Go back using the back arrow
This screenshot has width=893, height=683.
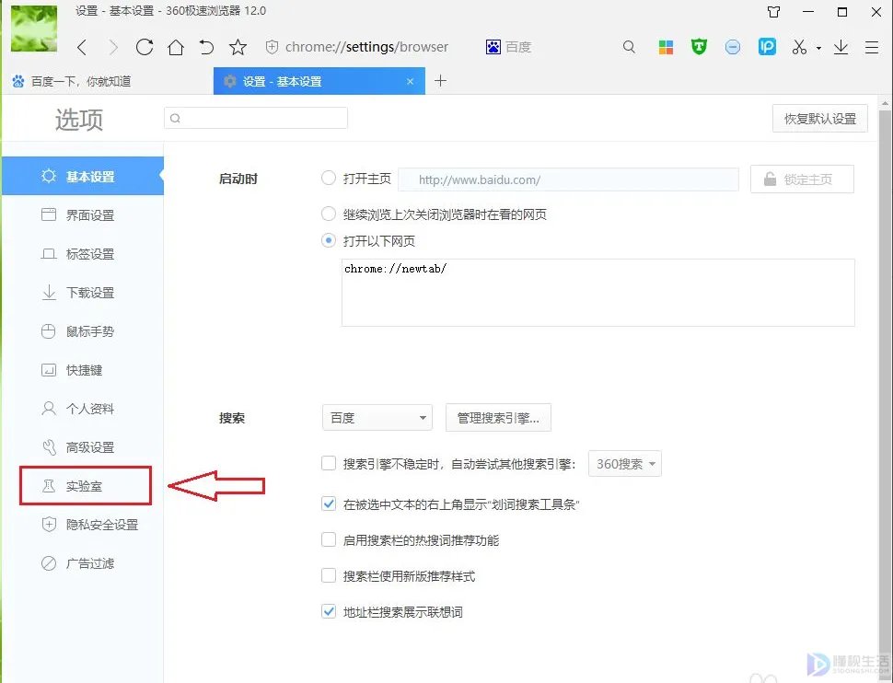pos(82,47)
